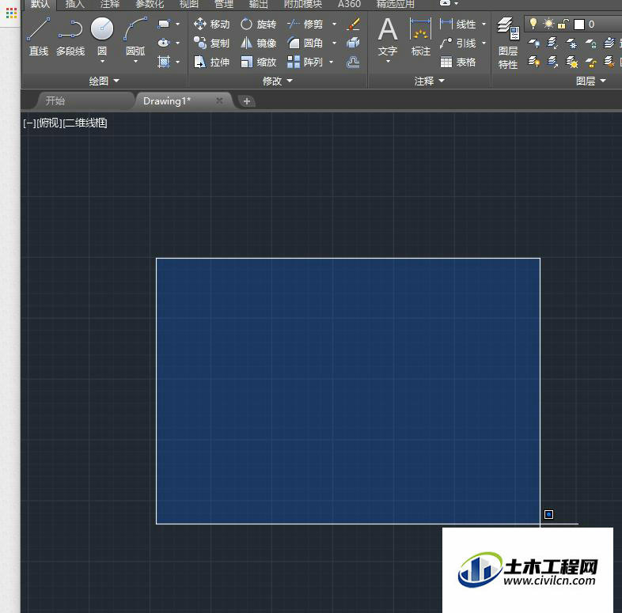Screen dimensions: 622x613
Task: Click the white layer color swatch
Action: click(578, 25)
